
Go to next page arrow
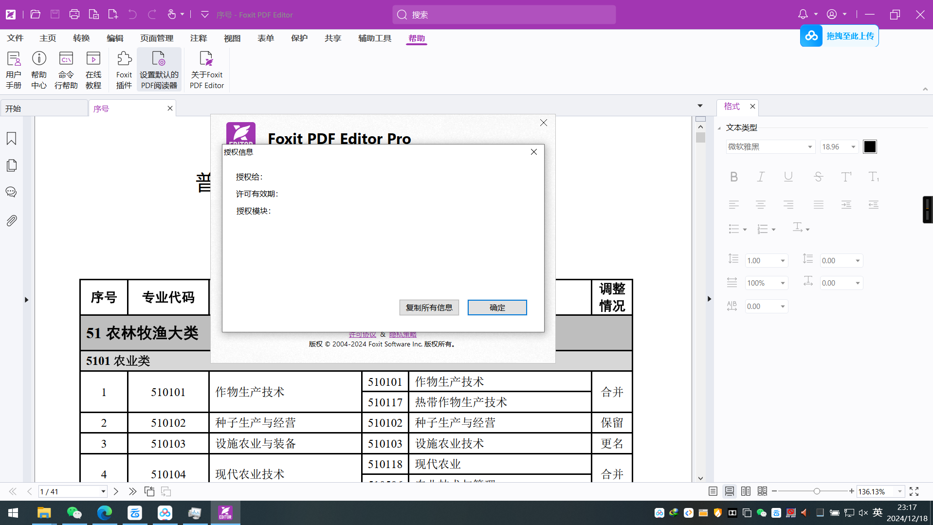pos(116,491)
